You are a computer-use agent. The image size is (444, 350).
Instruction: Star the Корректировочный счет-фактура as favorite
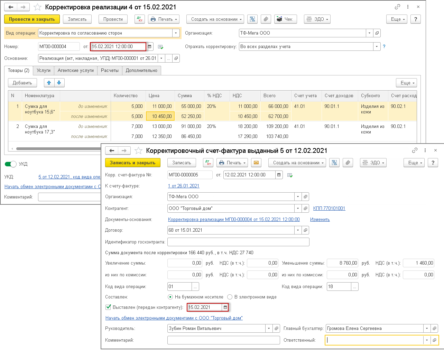[138, 150]
